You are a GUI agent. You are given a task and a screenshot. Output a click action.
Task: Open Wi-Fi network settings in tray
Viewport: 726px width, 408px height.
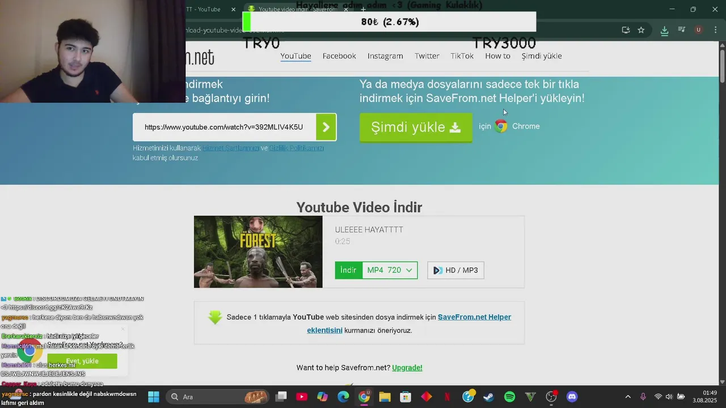[x=658, y=397]
